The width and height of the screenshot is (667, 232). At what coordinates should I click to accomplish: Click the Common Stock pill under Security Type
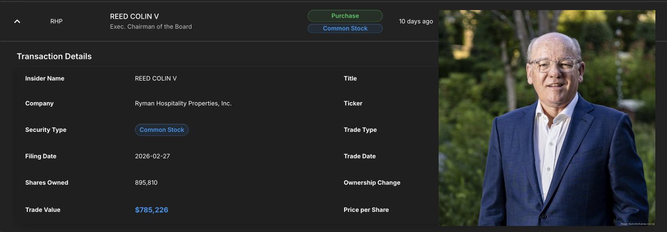(162, 130)
